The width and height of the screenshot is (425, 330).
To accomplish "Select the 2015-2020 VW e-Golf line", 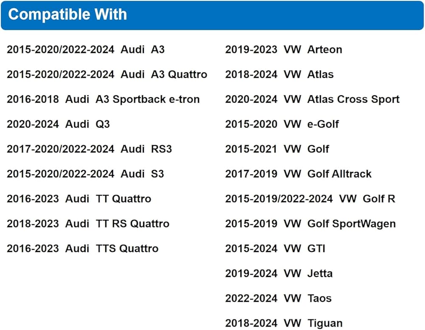I will pos(282,124).
